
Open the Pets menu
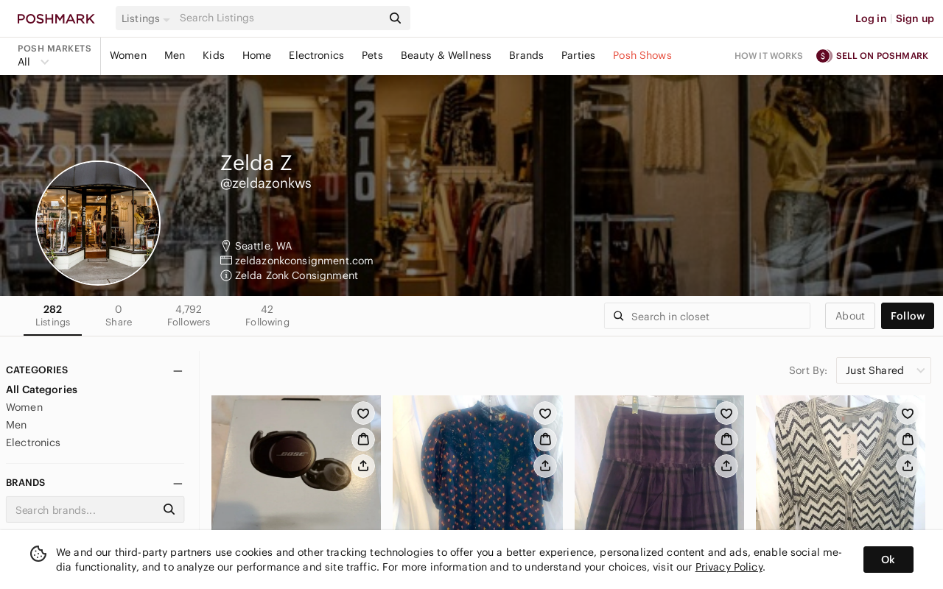point(372,55)
